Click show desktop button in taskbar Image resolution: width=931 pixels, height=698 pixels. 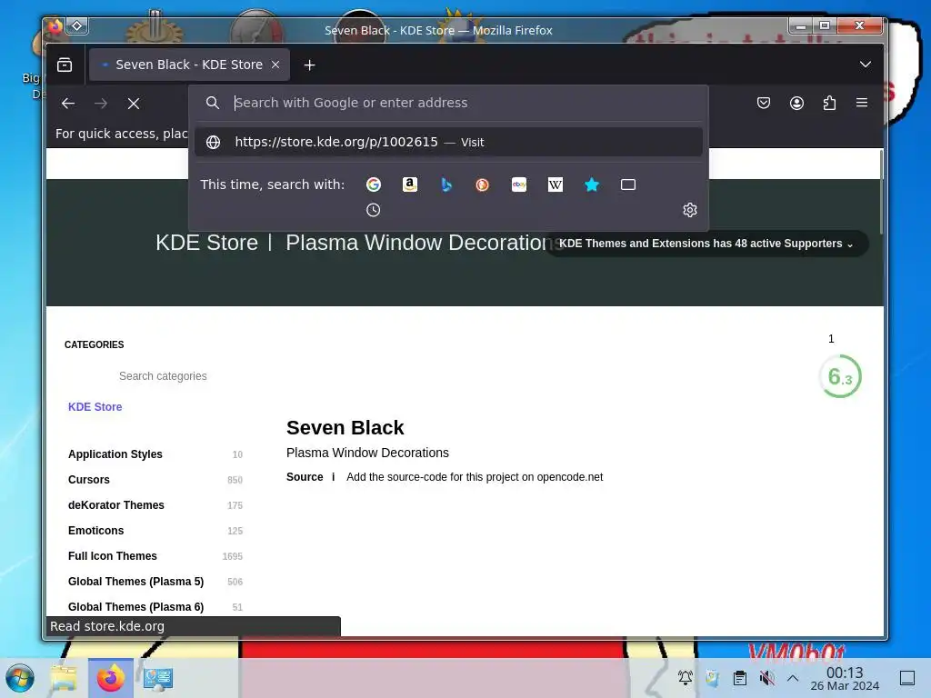click(907, 678)
